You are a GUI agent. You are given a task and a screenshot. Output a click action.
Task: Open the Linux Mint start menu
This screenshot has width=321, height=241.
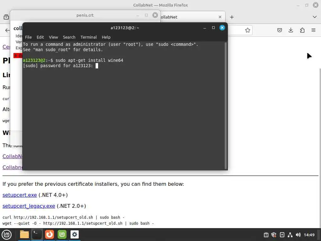click(7, 234)
